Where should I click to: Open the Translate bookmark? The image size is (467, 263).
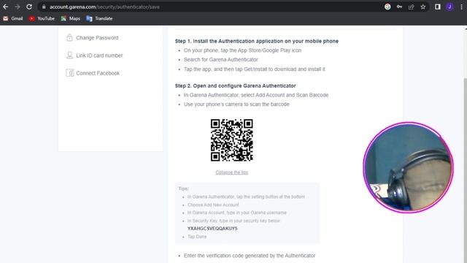(x=99, y=18)
